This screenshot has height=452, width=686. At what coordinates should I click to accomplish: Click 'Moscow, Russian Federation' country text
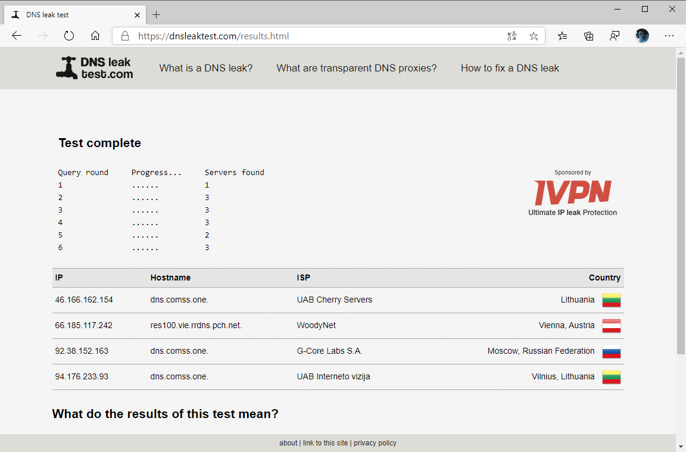pyautogui.click(x=541, y=351)
